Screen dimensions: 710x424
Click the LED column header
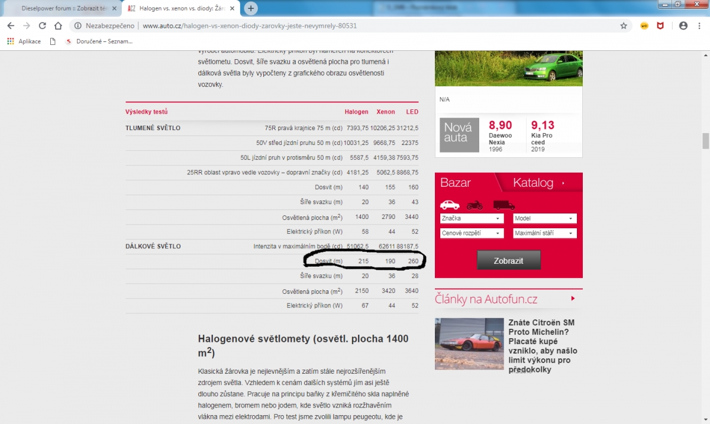(x=412, y=112)
